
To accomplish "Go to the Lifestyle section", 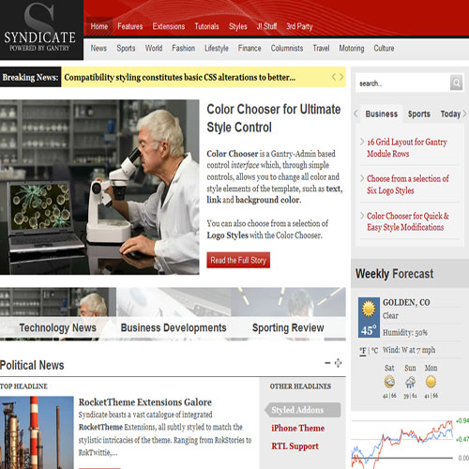I will 217,48.
